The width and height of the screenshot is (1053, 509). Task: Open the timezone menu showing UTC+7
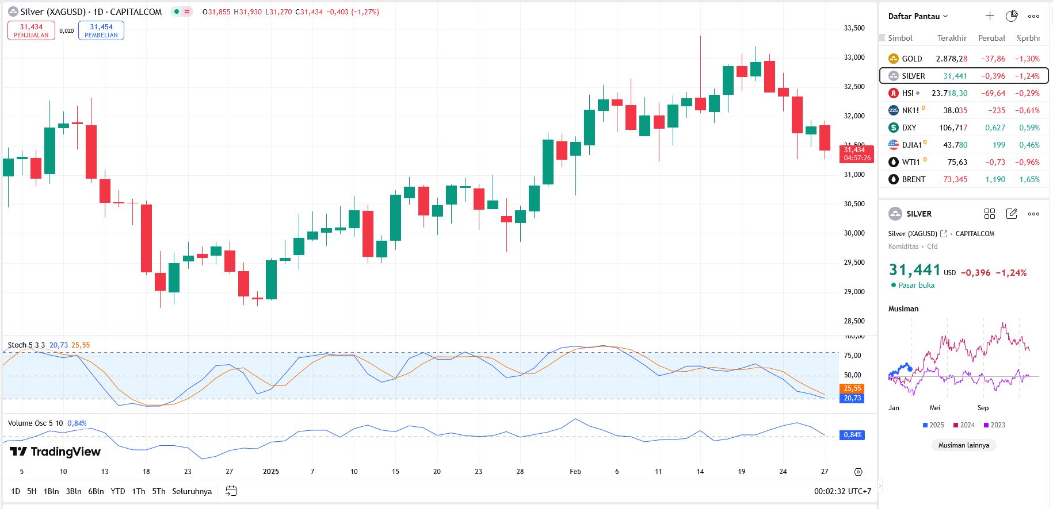pyautogui.click(x=842, y=491)
